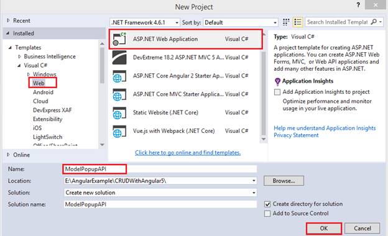Select Static Website (.NET Core) template name
The height and width of the screenshot is (236, 388).
tap(165, 112)
